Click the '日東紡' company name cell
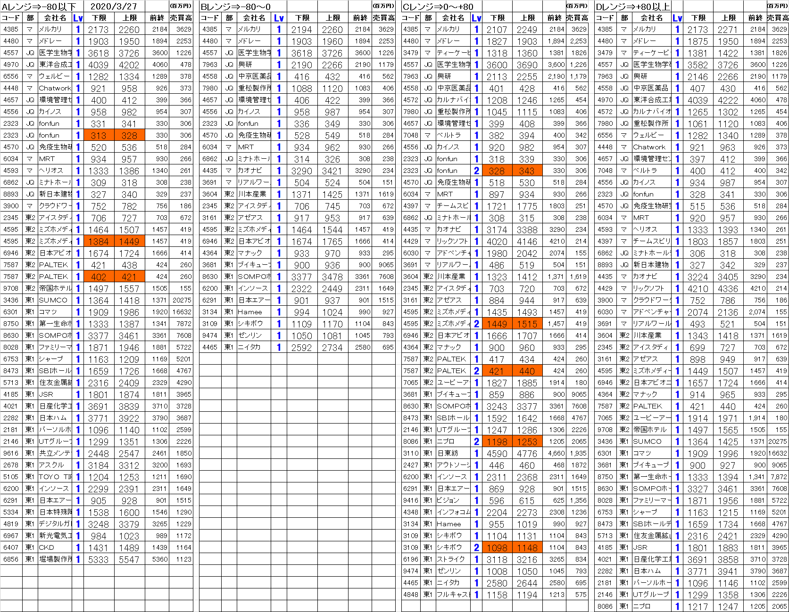Viewport: 789px width, 612px height. (x=453, y=453)
